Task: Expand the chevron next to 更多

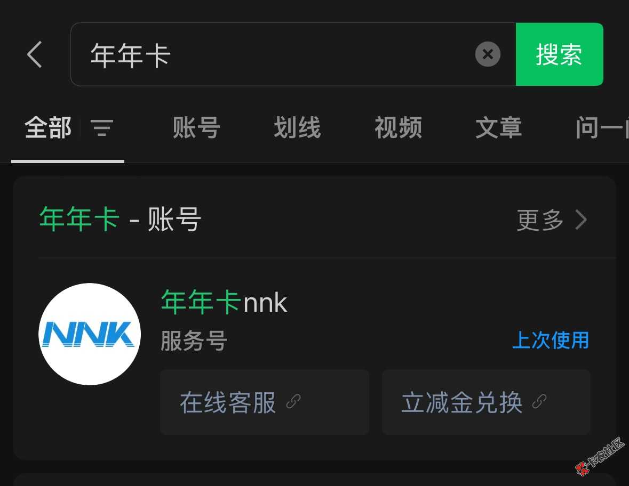Action: (582, 220)
